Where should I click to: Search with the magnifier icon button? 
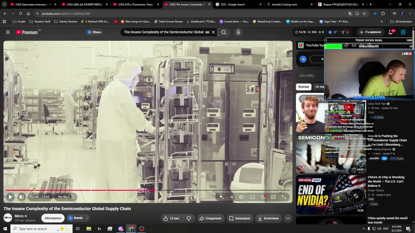pyautogui.click(x=224, y=32)
